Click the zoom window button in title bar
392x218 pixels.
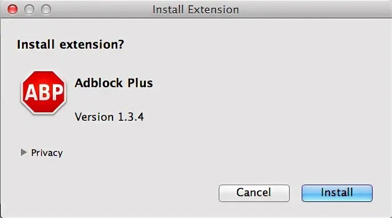[46, 9]
